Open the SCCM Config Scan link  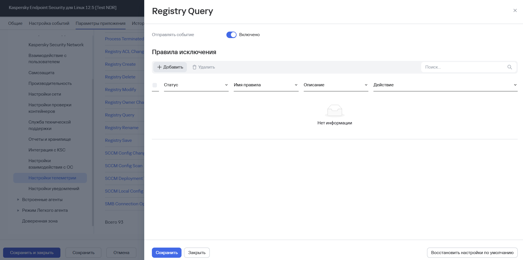click(124, 166)
